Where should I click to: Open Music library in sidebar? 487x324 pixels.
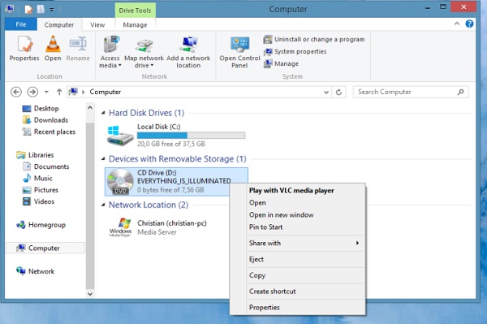[37, 178]
